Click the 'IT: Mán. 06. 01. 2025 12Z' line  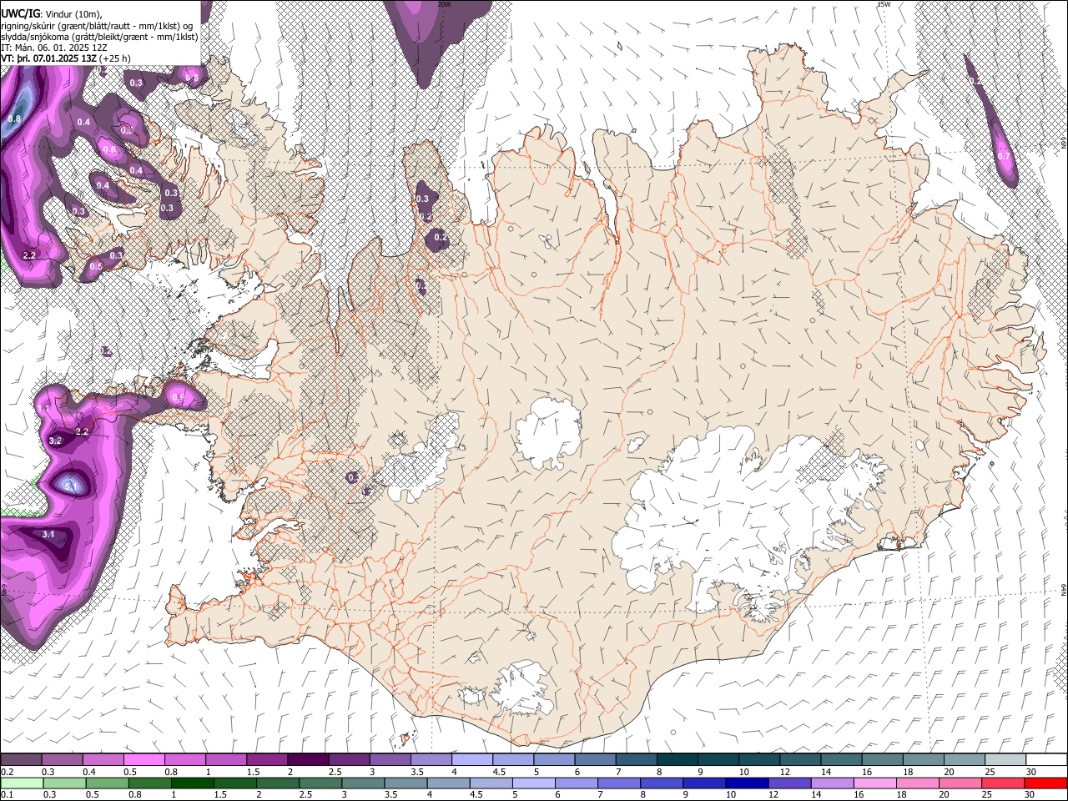[x=54, y=48]
